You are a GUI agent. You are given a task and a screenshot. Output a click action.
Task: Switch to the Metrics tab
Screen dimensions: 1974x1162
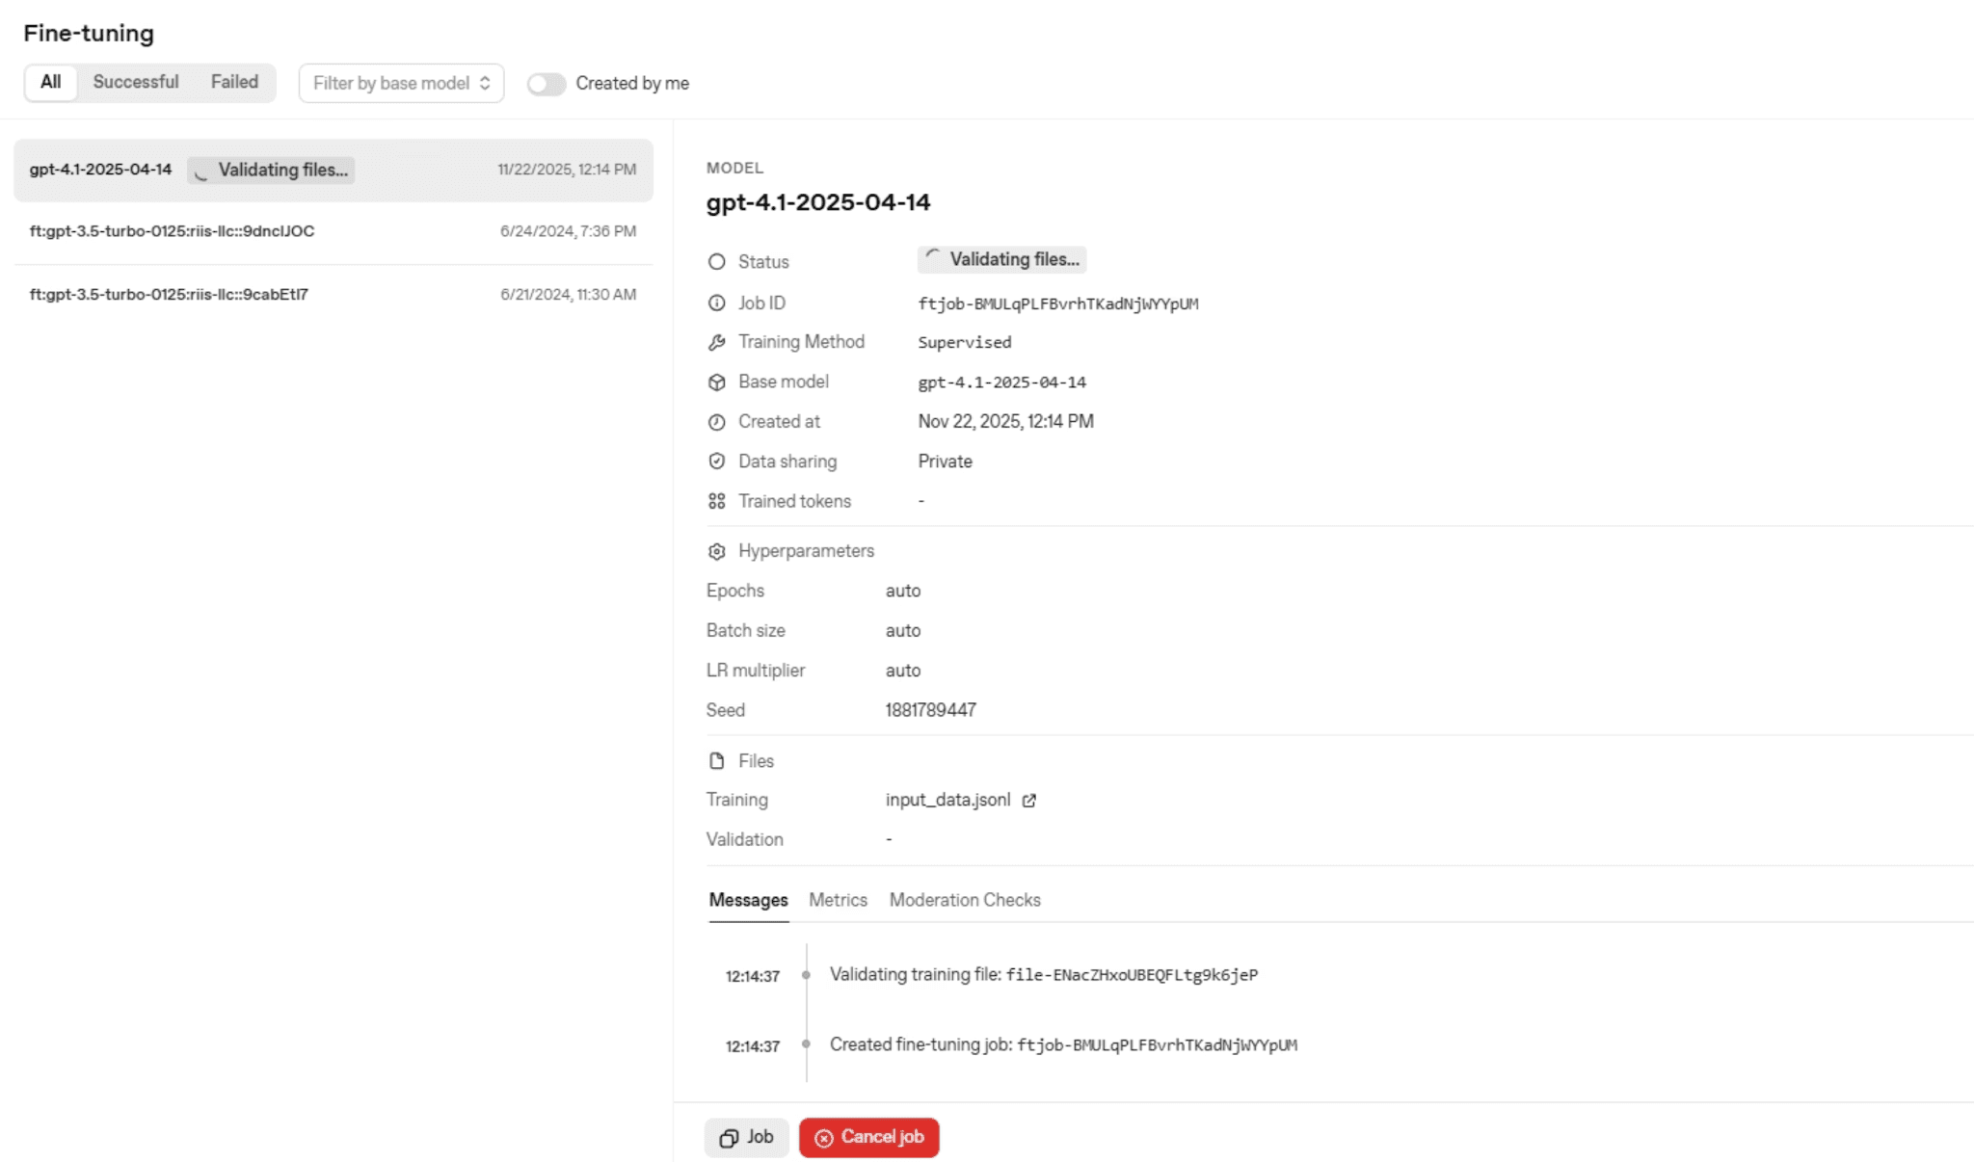click(x=838, y=900)
